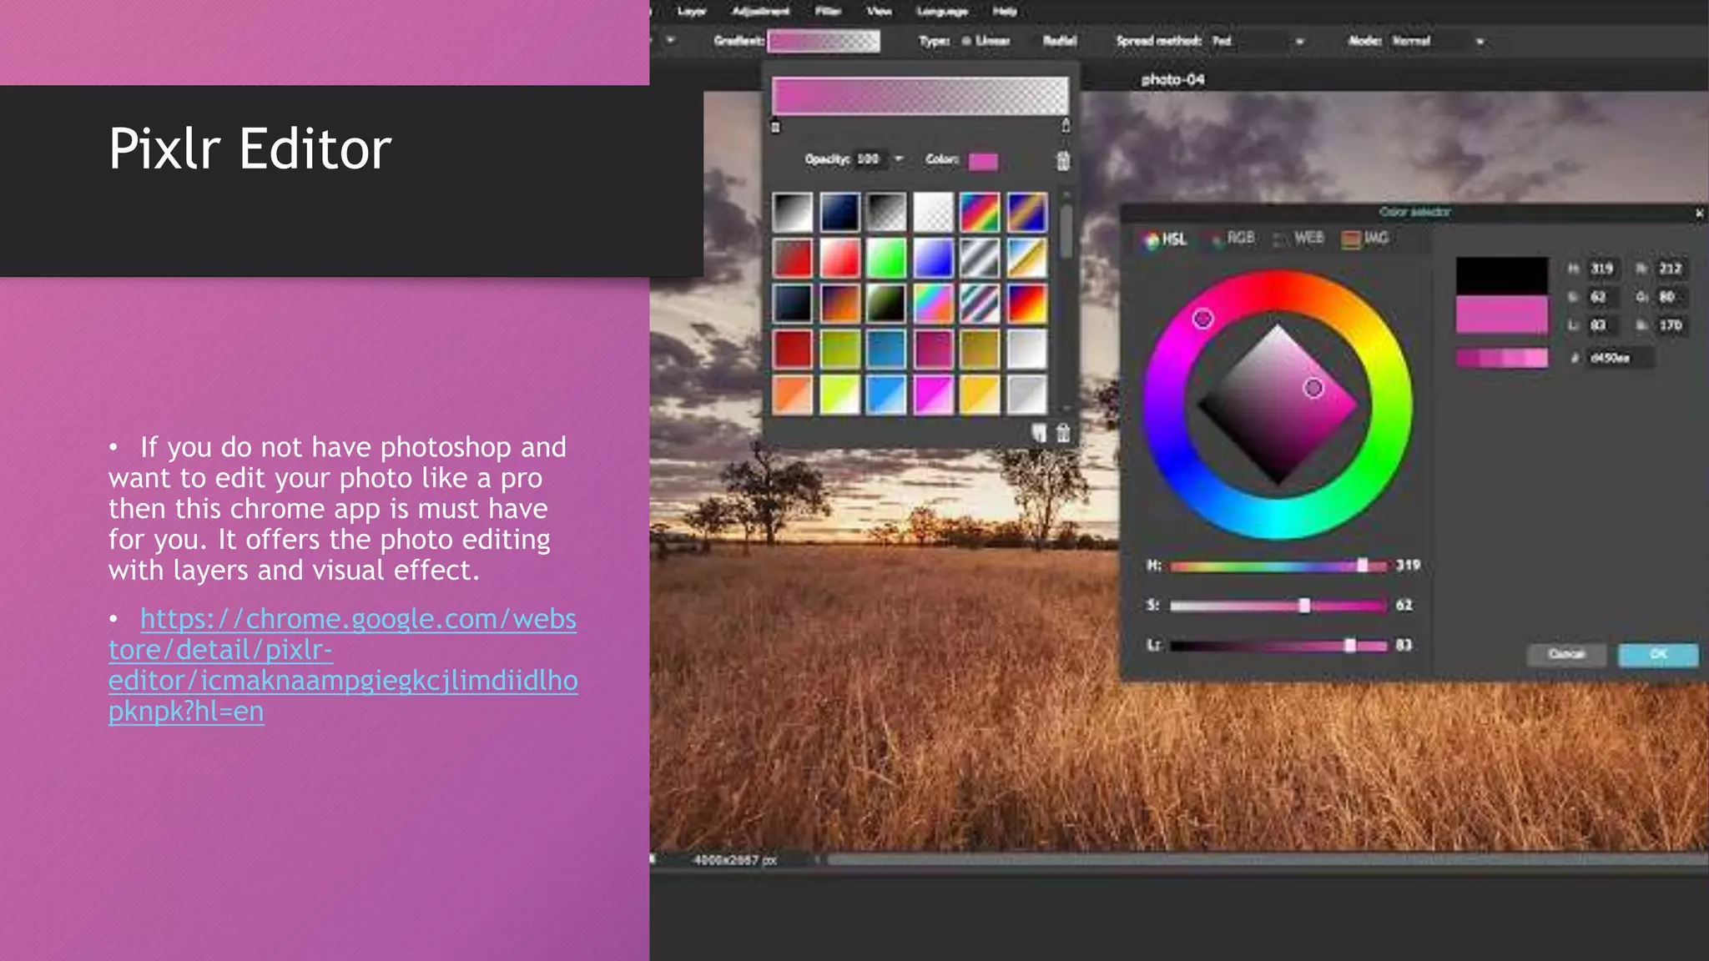Select the bright magenta-to-white preset in last row

click(x=933, y=395)
